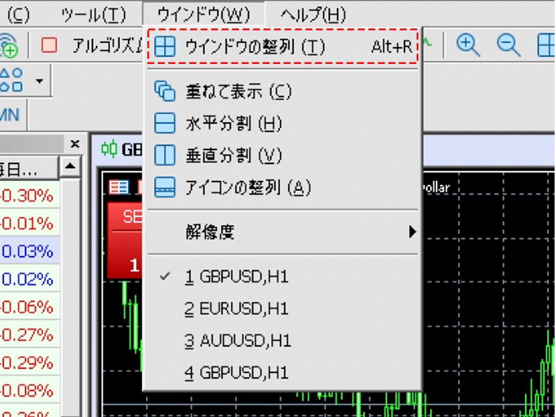Close the market watch panel

pyautogui.click(x=75, y=144)
